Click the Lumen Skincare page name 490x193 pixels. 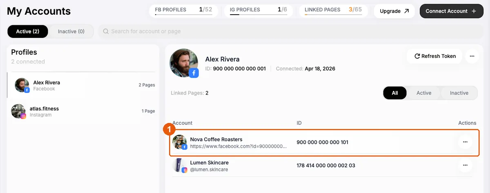pyautogui.click(x=209, y=162)
